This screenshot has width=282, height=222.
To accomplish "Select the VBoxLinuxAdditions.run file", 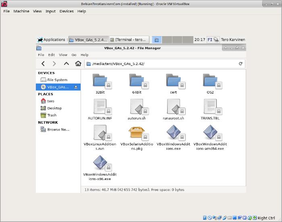I will [100, 133].
